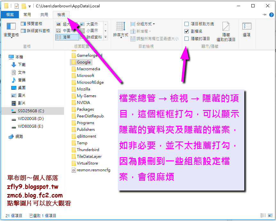The width and height of the screenshot is (276, 221).
Task: Open 圖片 Pictures in navigation pane
Action: [19, 96]
